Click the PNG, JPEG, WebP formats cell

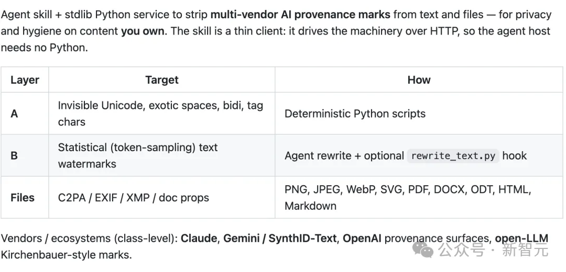point(419,197)
